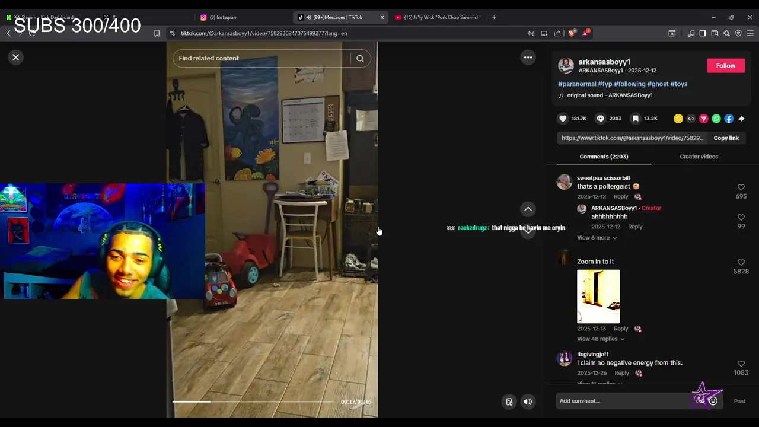Reply to itsgivingjeff's comment
759x427 pixels.
(621, 373)
